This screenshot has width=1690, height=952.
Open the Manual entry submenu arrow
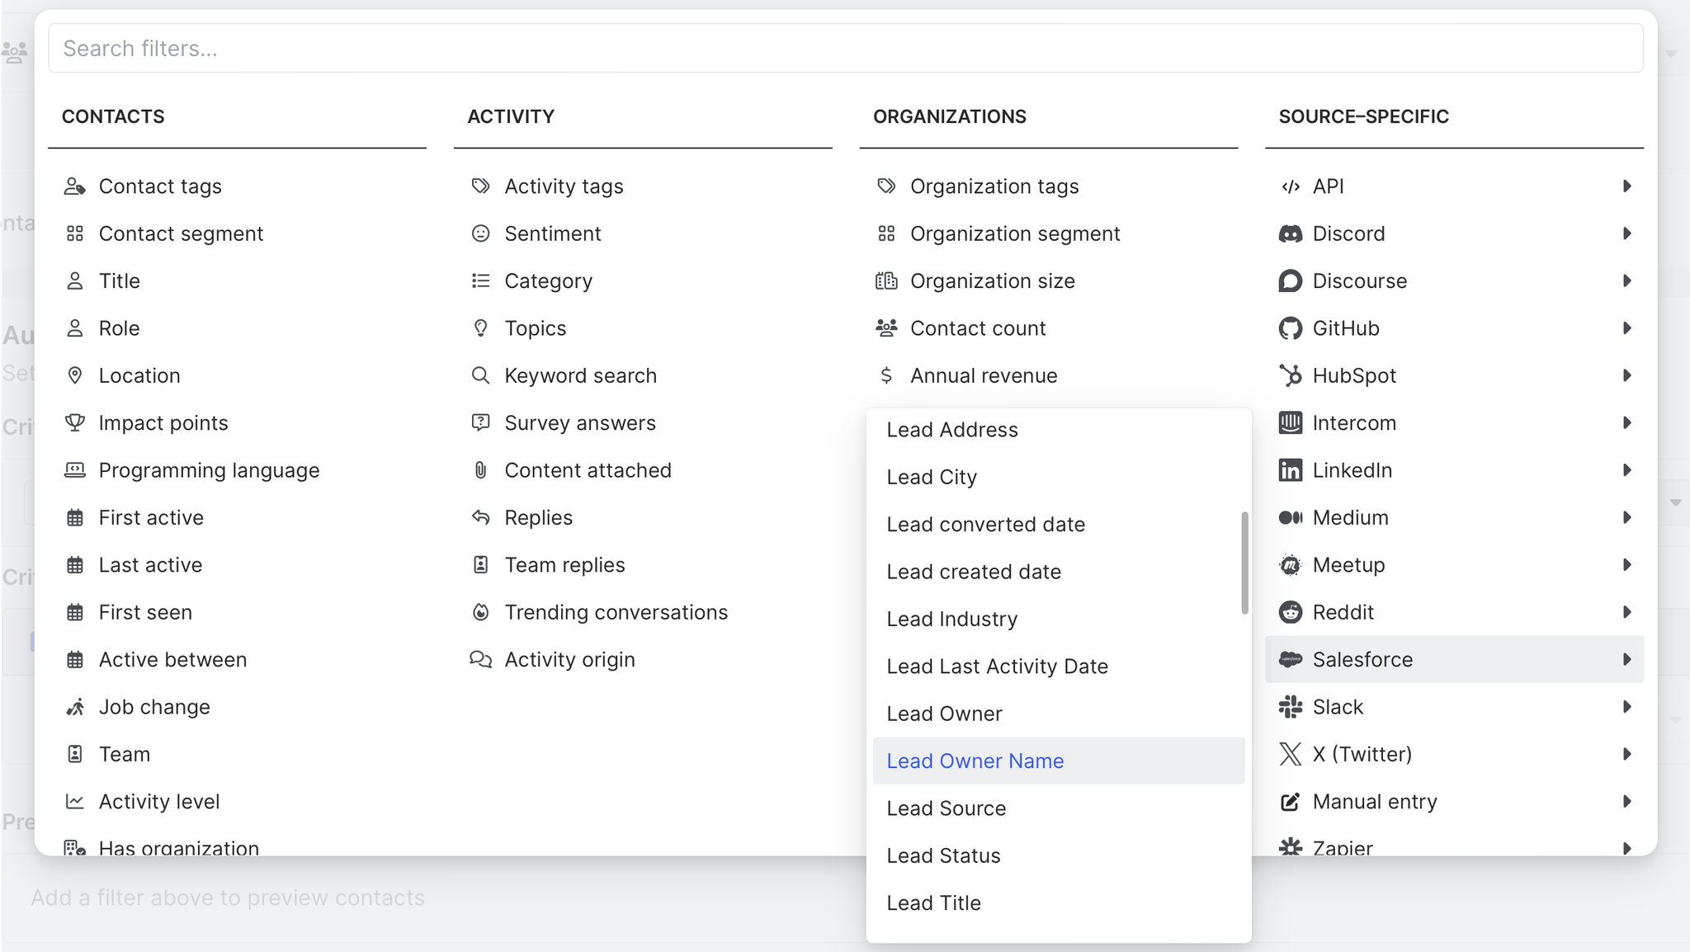(x=1626, y=802)
